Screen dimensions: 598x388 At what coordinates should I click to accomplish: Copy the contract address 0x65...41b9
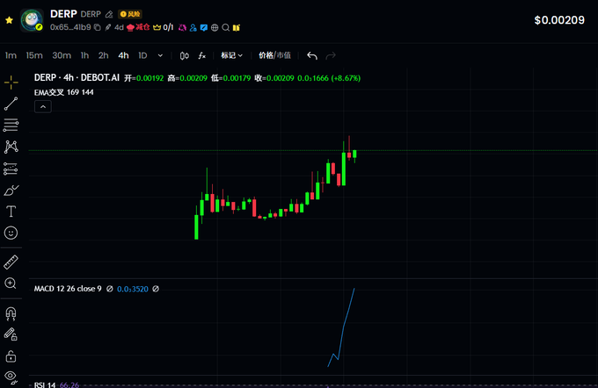pyautogui.click(x=98, y=27)
